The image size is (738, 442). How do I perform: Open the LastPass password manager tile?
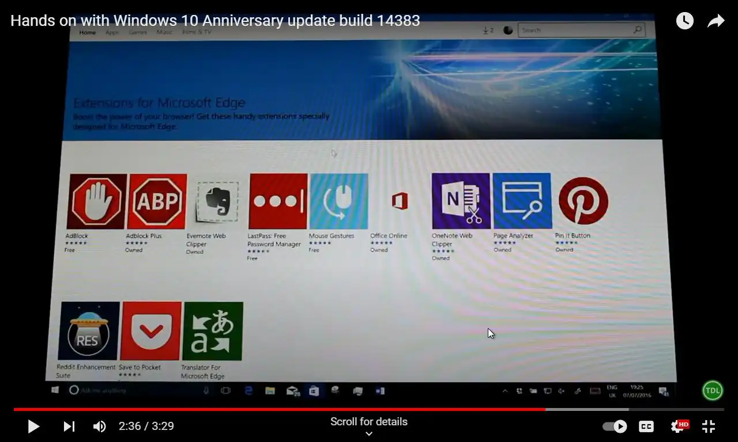[x=278, y=201]
